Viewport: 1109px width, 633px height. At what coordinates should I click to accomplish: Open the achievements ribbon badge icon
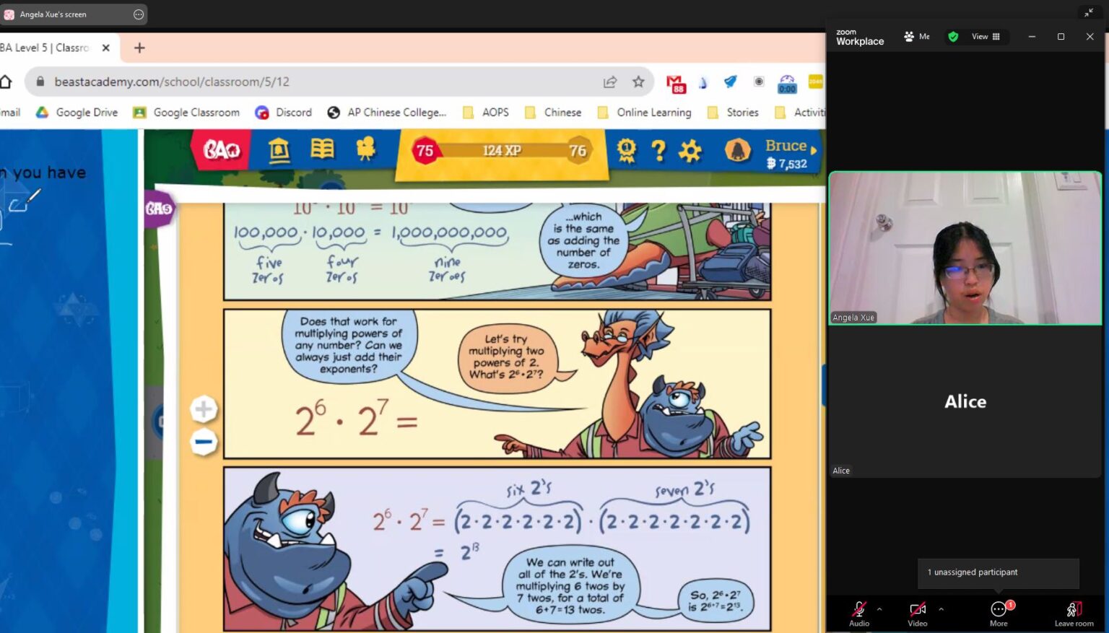626,150
